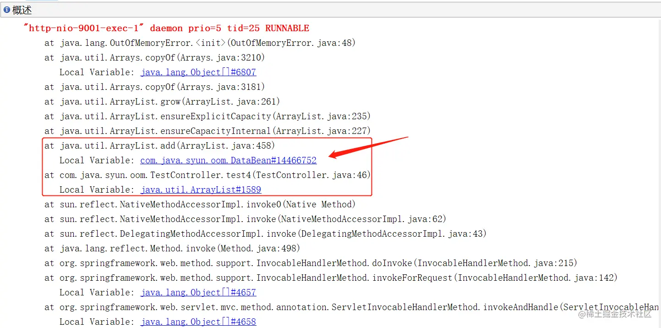Viewport: 661px width, 328px height.
Task: Select the OutOfMemoryError.<init> stack frame
Action: point(200,43)
